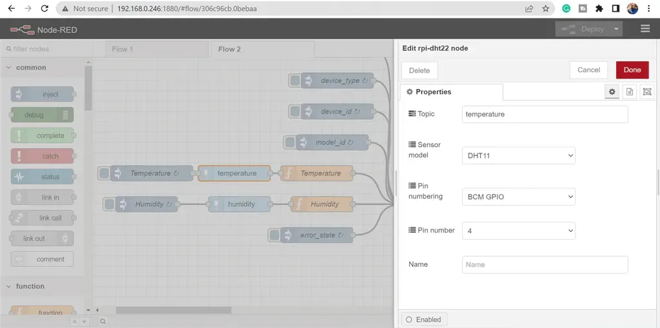Open the Pin numbering BCM GPIO dropdown
Image resolution: width=660 pixels, height=328 pixels.
(x=519, y=197)
